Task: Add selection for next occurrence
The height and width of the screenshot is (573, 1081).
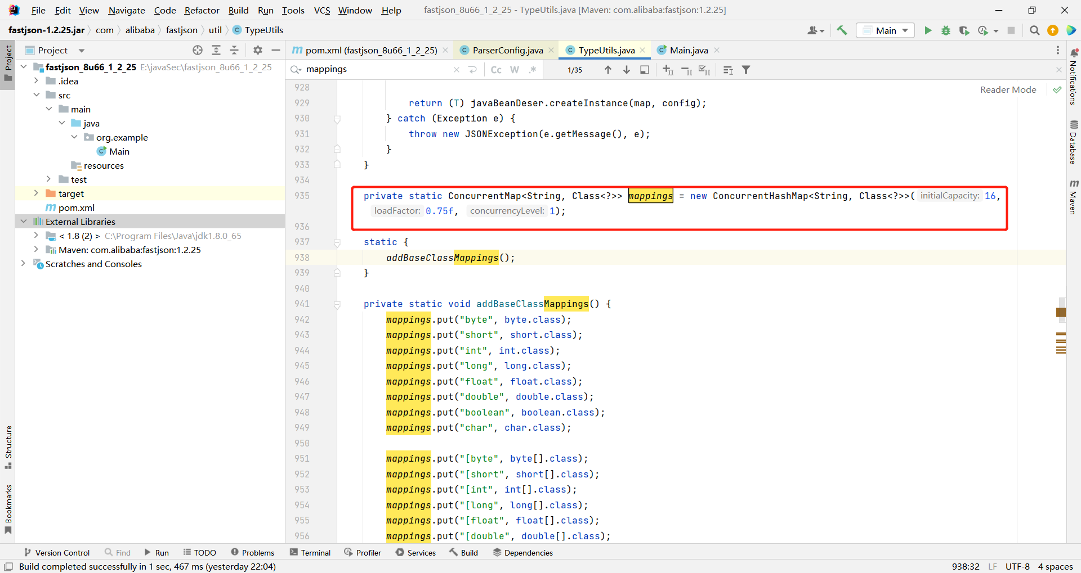Action: [x=668, y=70]
